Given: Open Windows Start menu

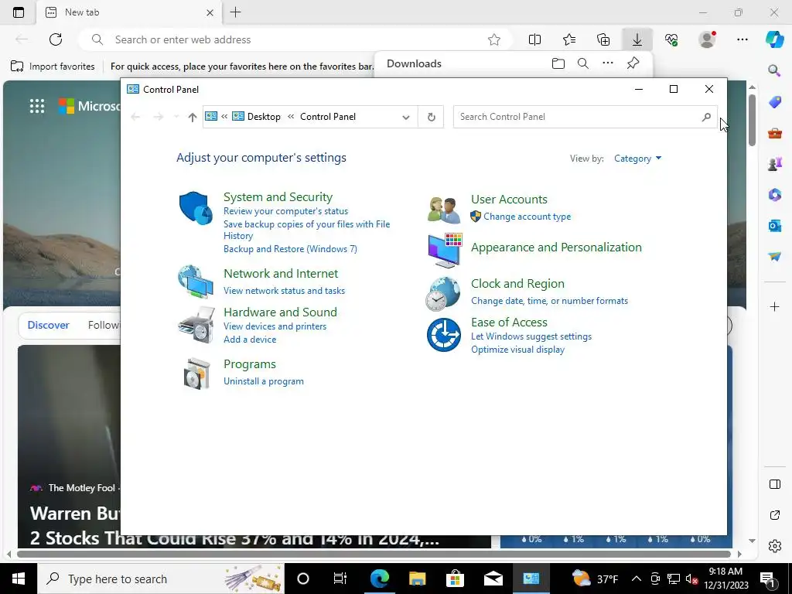Looking at the screenshot, I should (x=19, y=579).
